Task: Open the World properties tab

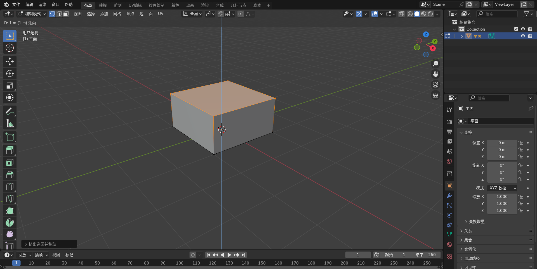Action: point(449,161)
